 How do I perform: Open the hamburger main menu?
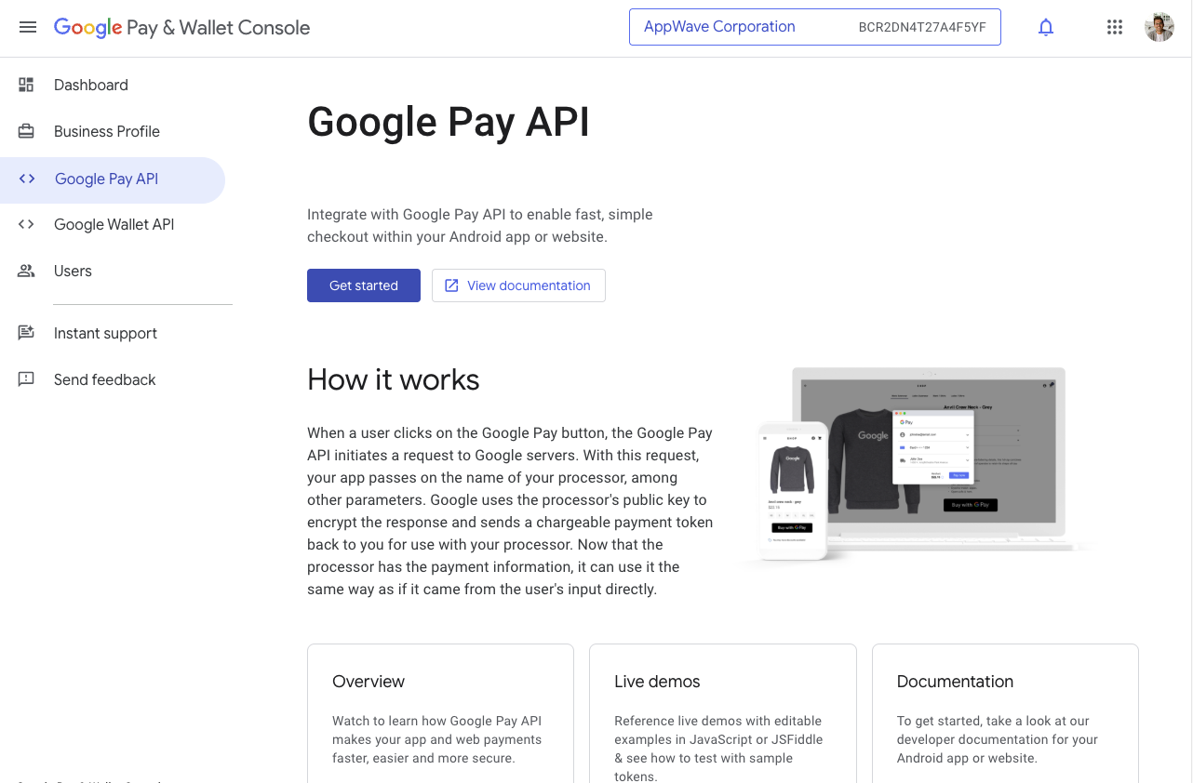[x=28, y=28]
